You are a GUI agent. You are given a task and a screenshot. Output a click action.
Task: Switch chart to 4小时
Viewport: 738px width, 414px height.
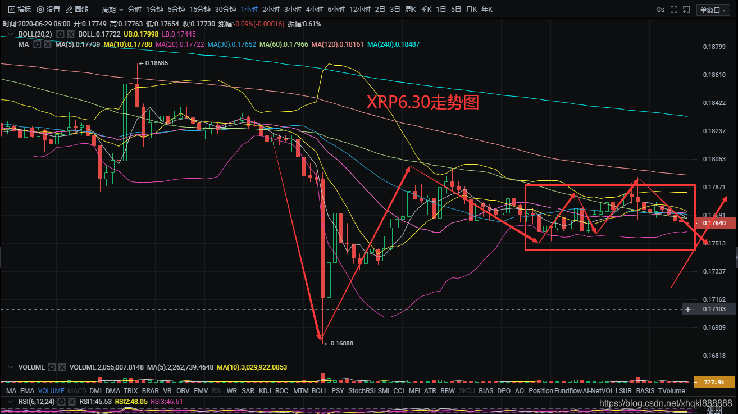click(315, 10)
